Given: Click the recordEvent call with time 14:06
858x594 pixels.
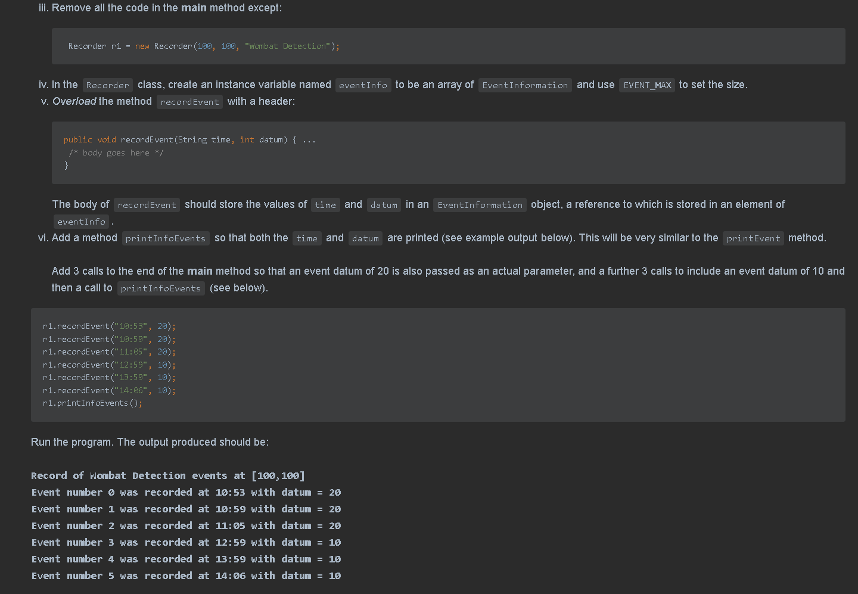Looking at the screenshot, I should [x=109, y=390].
